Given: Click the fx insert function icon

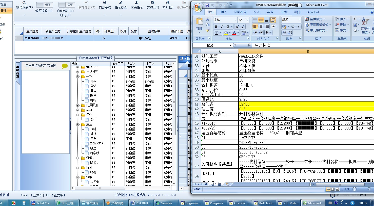Looking at the screenshot, I should pyautogui.click(x=249, y=45).
